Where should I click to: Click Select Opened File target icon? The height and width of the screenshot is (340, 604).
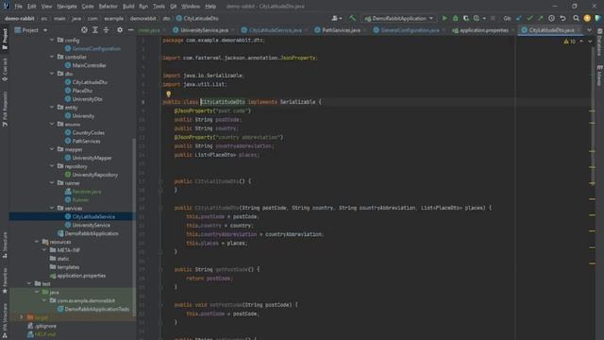84,30
